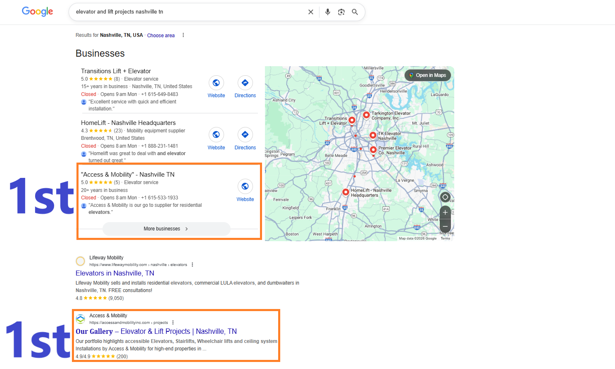The image size is (615, 369).
Task: Open Our Gallery Elevator & Lift Projects result
Action: click(156, 331)
